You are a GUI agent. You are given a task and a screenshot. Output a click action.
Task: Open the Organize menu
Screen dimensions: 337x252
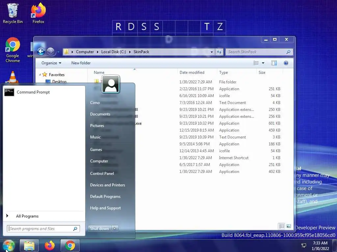click(51, 63)
